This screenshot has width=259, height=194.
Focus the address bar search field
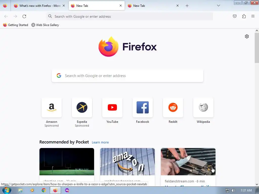tap(130, 16)
